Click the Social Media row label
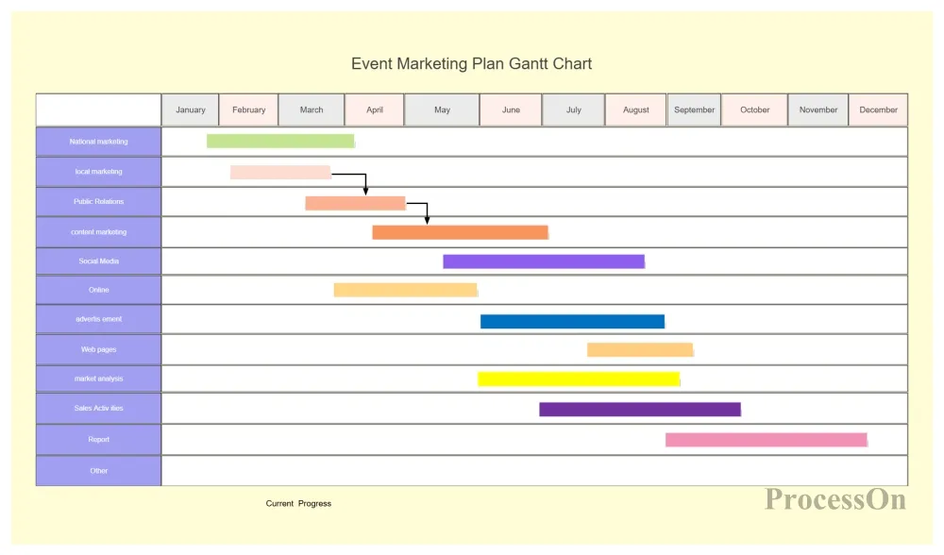The image size is (944, 555). [x=99, y=261]
